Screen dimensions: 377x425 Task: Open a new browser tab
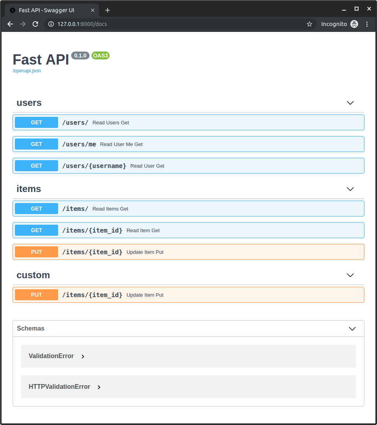point(108,10)
